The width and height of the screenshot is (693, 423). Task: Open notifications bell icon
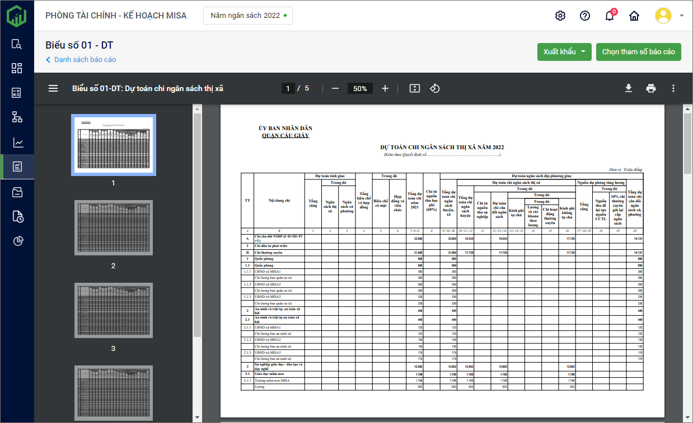coord(610,16)
